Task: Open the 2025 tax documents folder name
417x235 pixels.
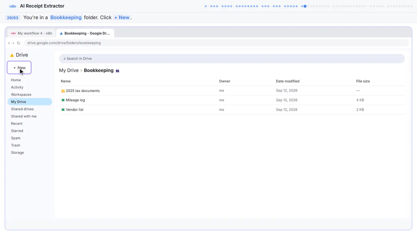Action: click(x=83, y=91)
